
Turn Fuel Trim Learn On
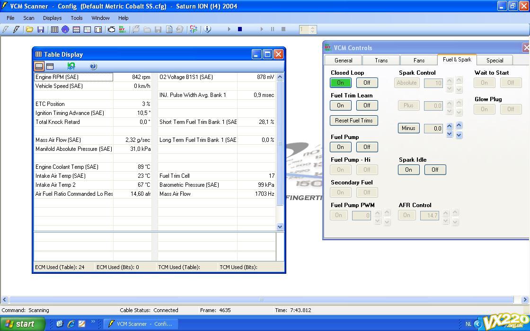[340, 105]
